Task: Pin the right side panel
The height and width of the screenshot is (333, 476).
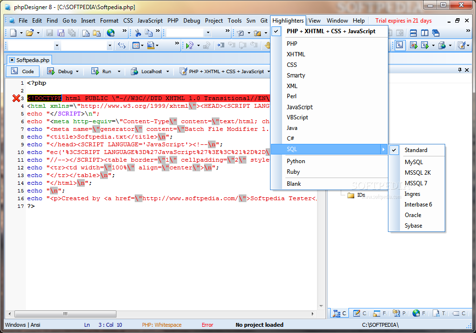Action: pos(460,70)
